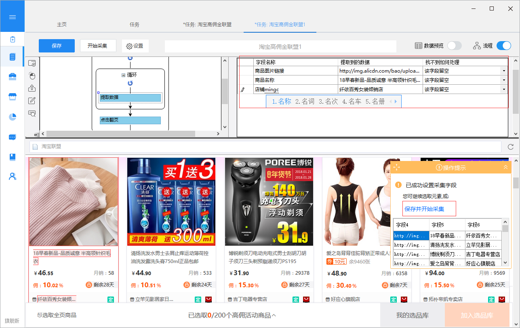Collapse the 循环 node with the minus box
The image size is (520, 328).
point(123,75)
